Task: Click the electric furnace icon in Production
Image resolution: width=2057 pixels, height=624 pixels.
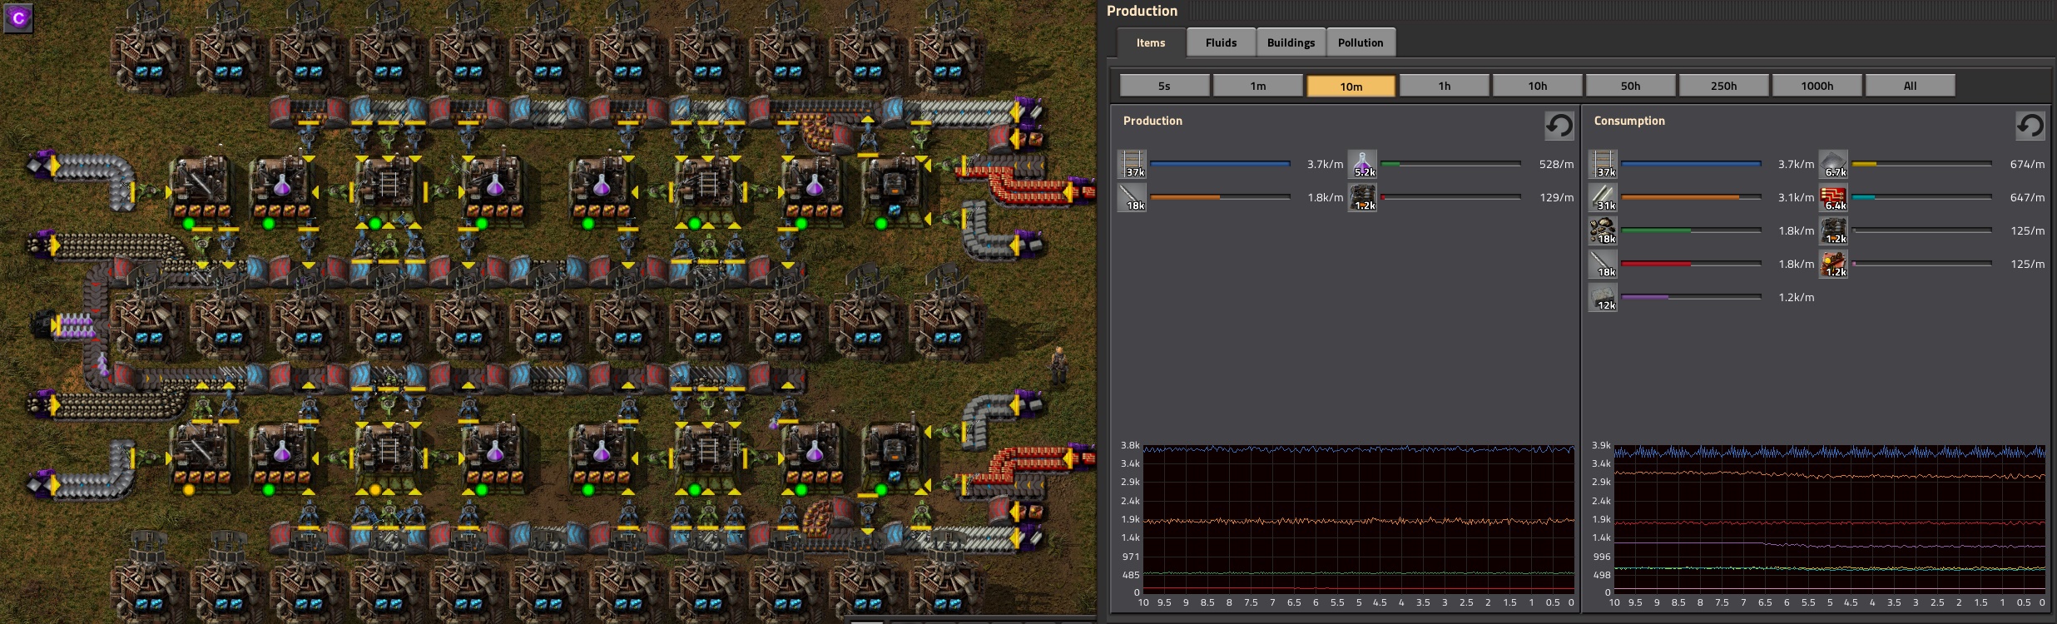Action: pos(1362,197)
